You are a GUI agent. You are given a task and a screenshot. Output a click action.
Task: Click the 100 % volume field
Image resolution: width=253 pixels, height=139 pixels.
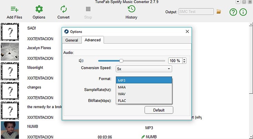pyautogui.click(x=176, y=61)
